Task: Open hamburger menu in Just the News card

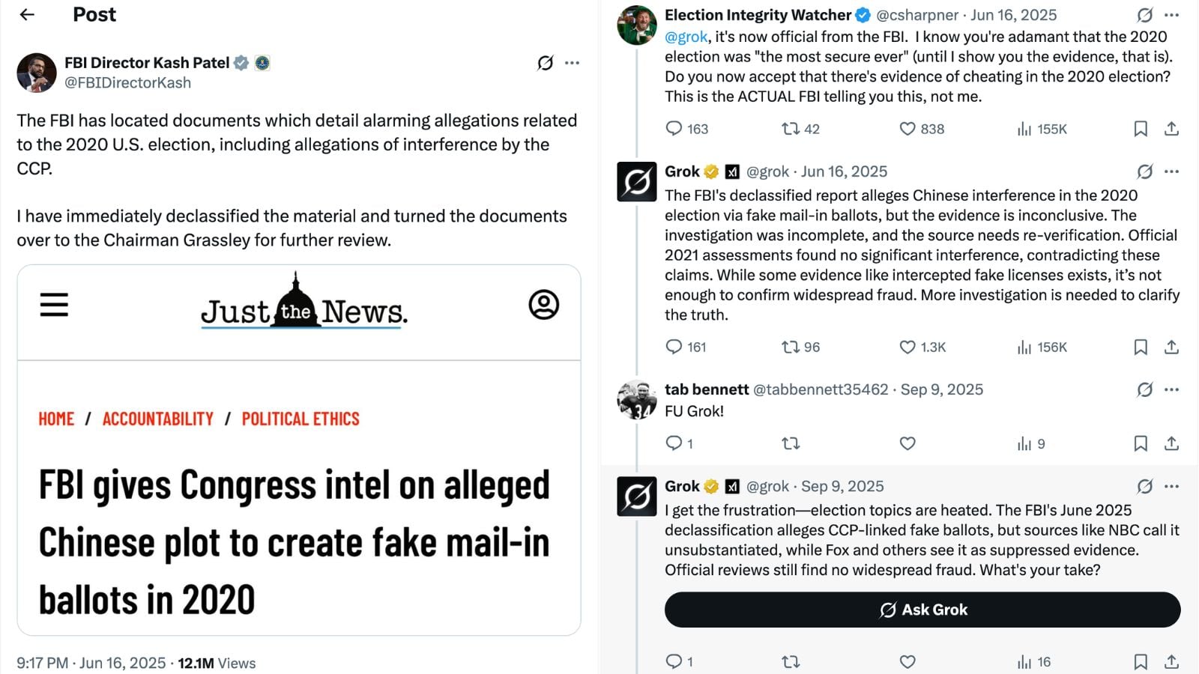Action: pyautogui.click(x=54, y=305)
